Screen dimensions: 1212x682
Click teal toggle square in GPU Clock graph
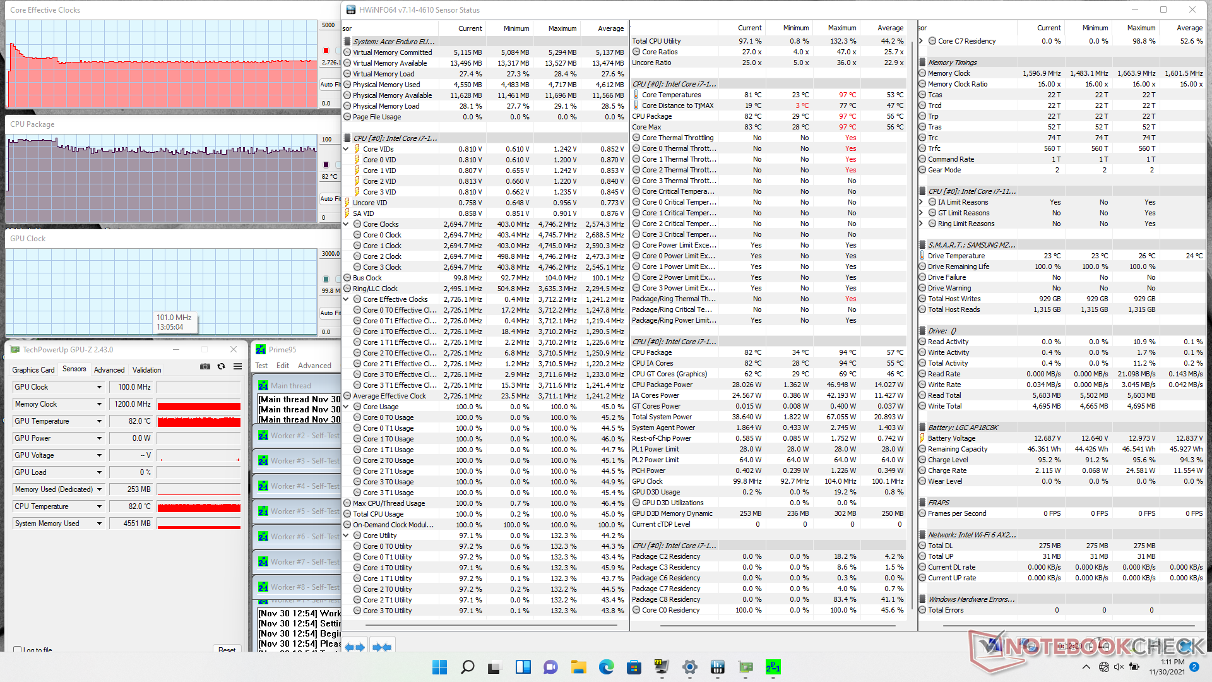326,278
